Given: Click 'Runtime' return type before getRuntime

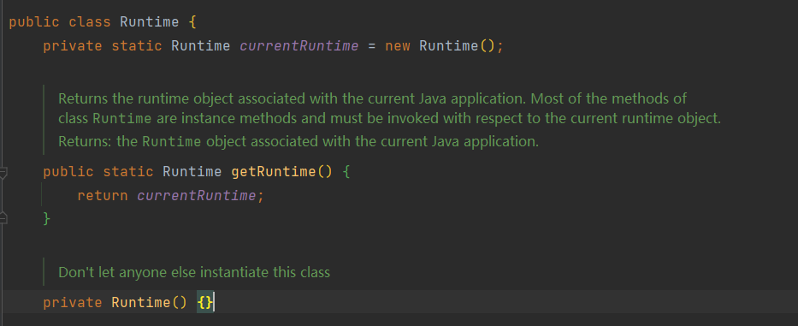Looking at the screenshot, I should point(192,172).
